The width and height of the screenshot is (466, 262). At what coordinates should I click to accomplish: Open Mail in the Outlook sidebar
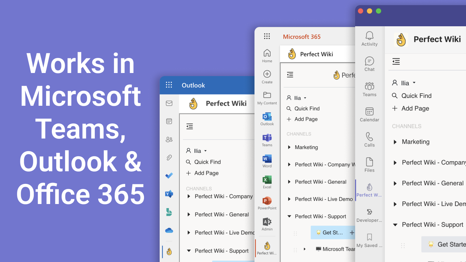pos(169,103)
